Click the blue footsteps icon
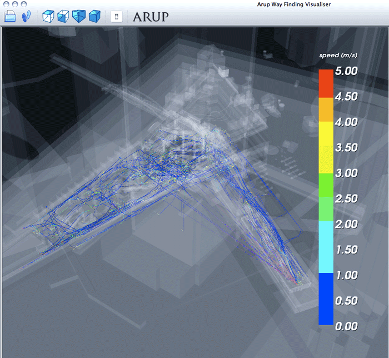The image size is (389, 358). click(x=26, y=16)
